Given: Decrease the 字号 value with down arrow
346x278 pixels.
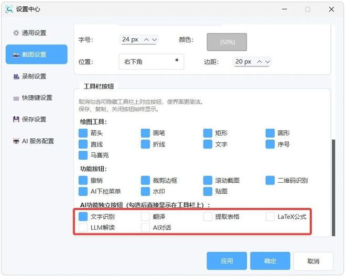Looking at the screenshot, I should click(155, 40).
